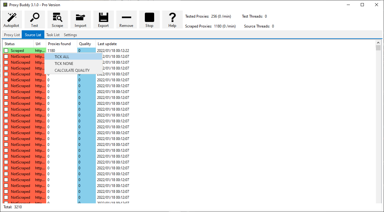The image size is (384, 212).
Task: Sort by the Proxies found column header
Action: pos(60,44)
